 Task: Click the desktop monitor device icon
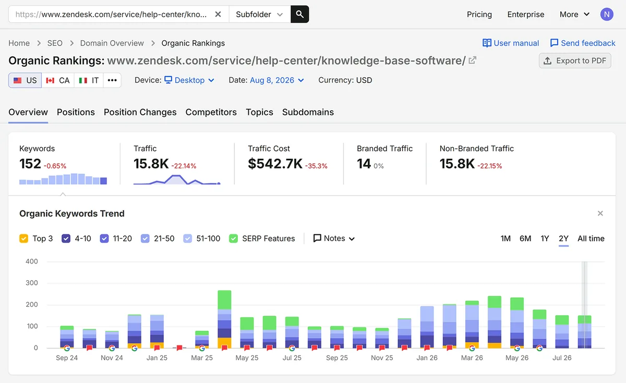click(168, 80)
